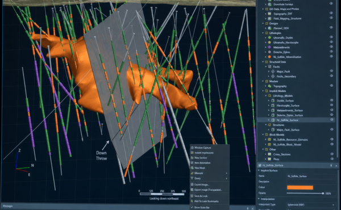Viewport: 341px width, 210px height.
Task: Hide the Ni_Sulfide_Surface implicit model
Action: 332,120
